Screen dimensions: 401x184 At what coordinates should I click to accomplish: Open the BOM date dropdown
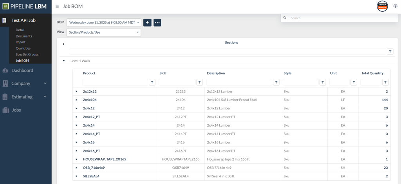point(104,23)
